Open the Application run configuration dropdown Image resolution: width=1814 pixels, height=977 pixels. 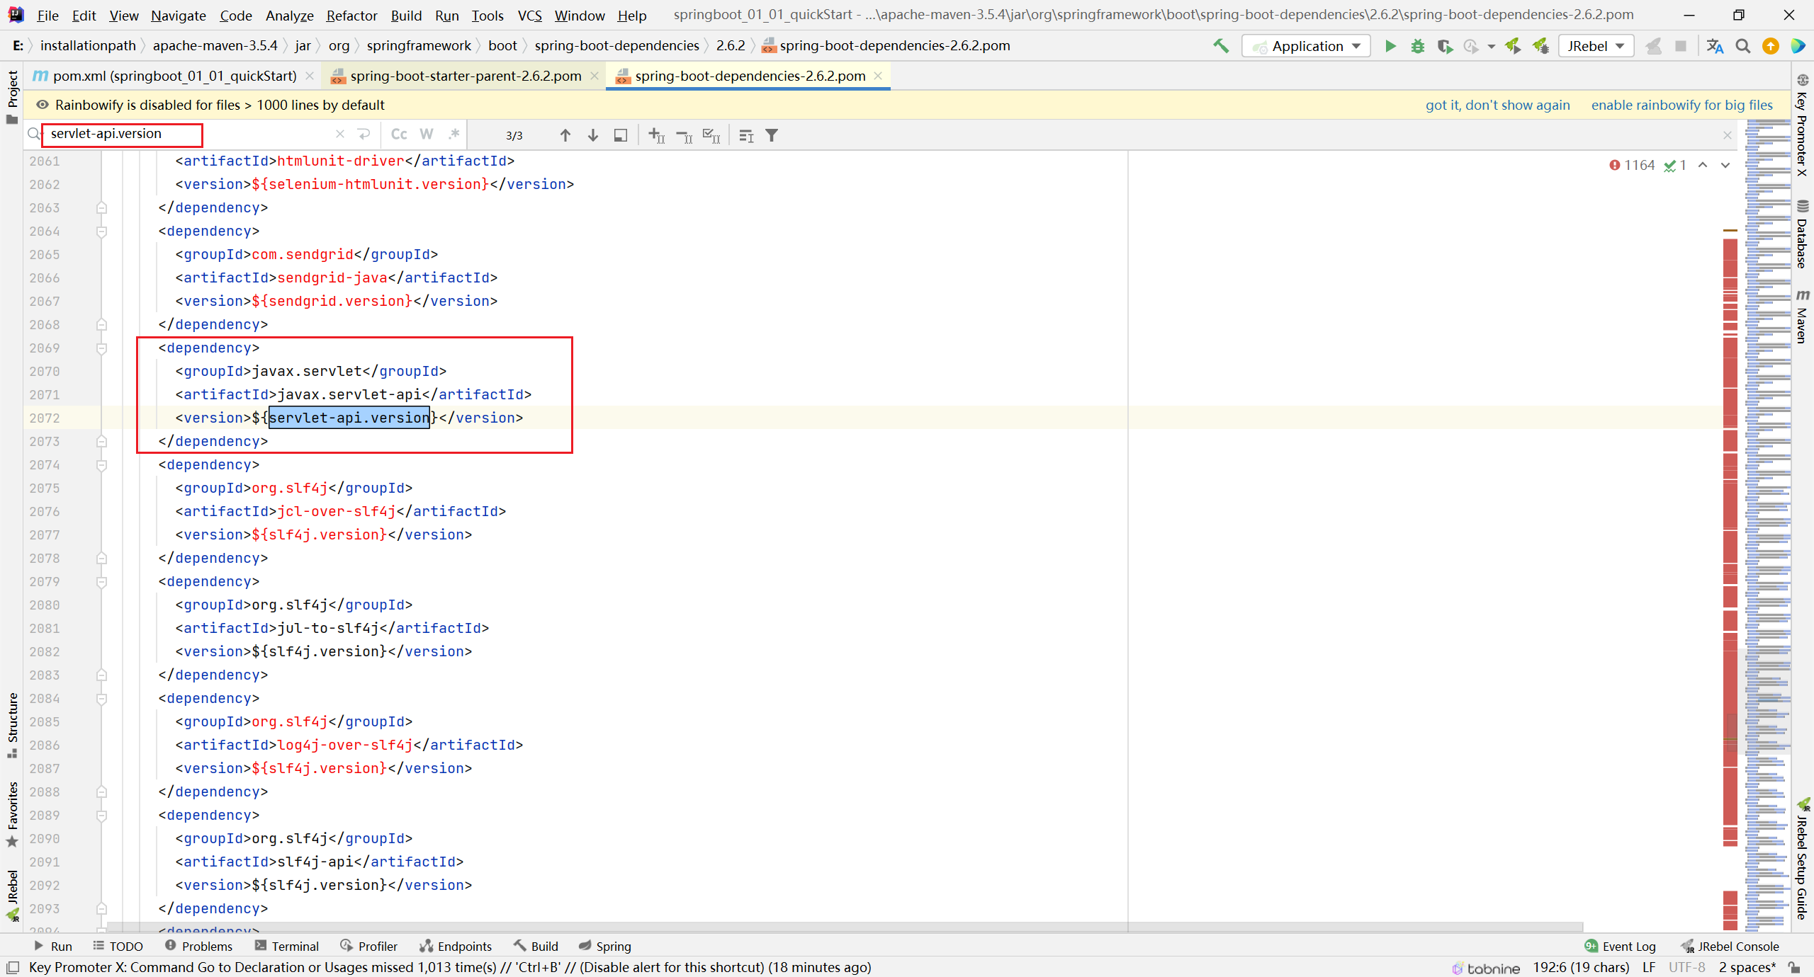tap(1307, 46)
